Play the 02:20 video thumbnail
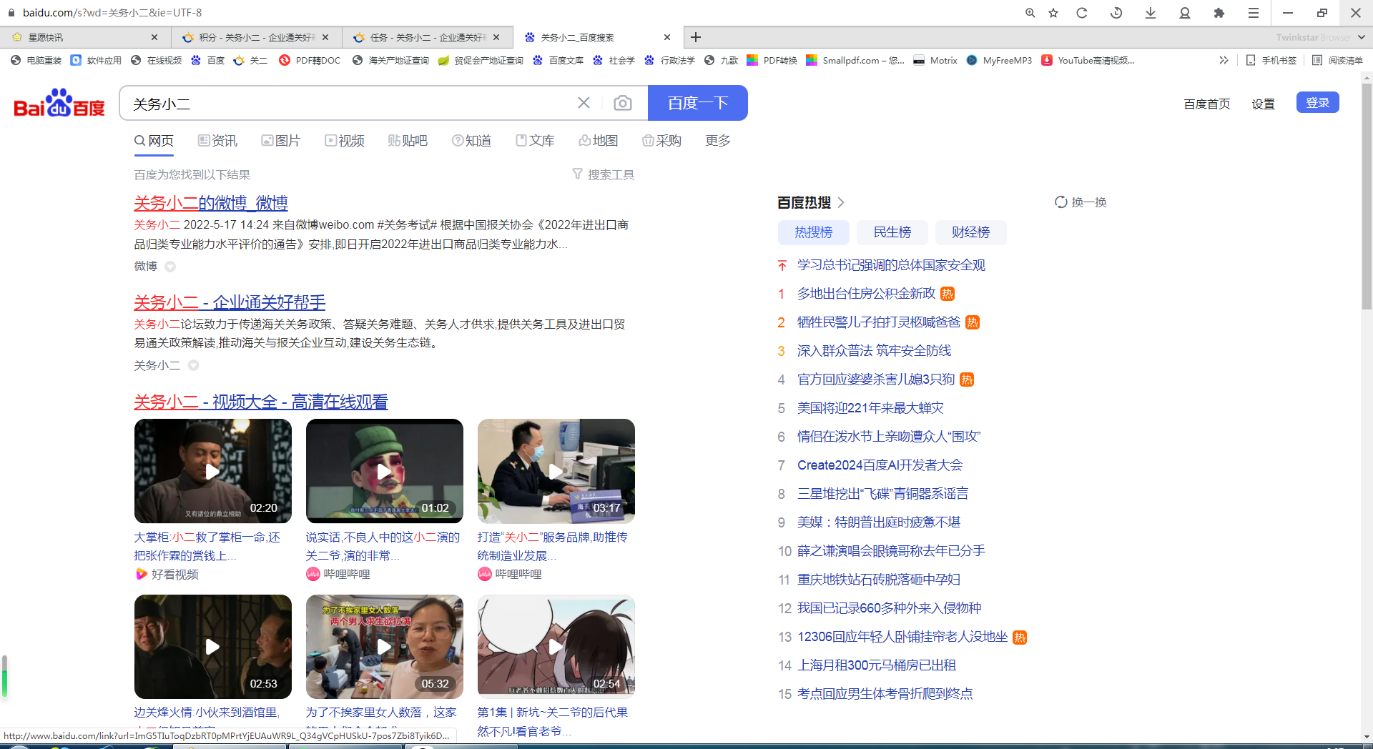1373x749 pixels. (x=213, y=471)
